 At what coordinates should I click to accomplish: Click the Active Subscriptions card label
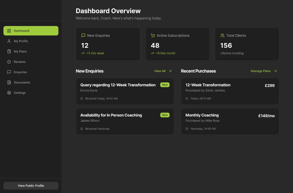click(173, 35)
